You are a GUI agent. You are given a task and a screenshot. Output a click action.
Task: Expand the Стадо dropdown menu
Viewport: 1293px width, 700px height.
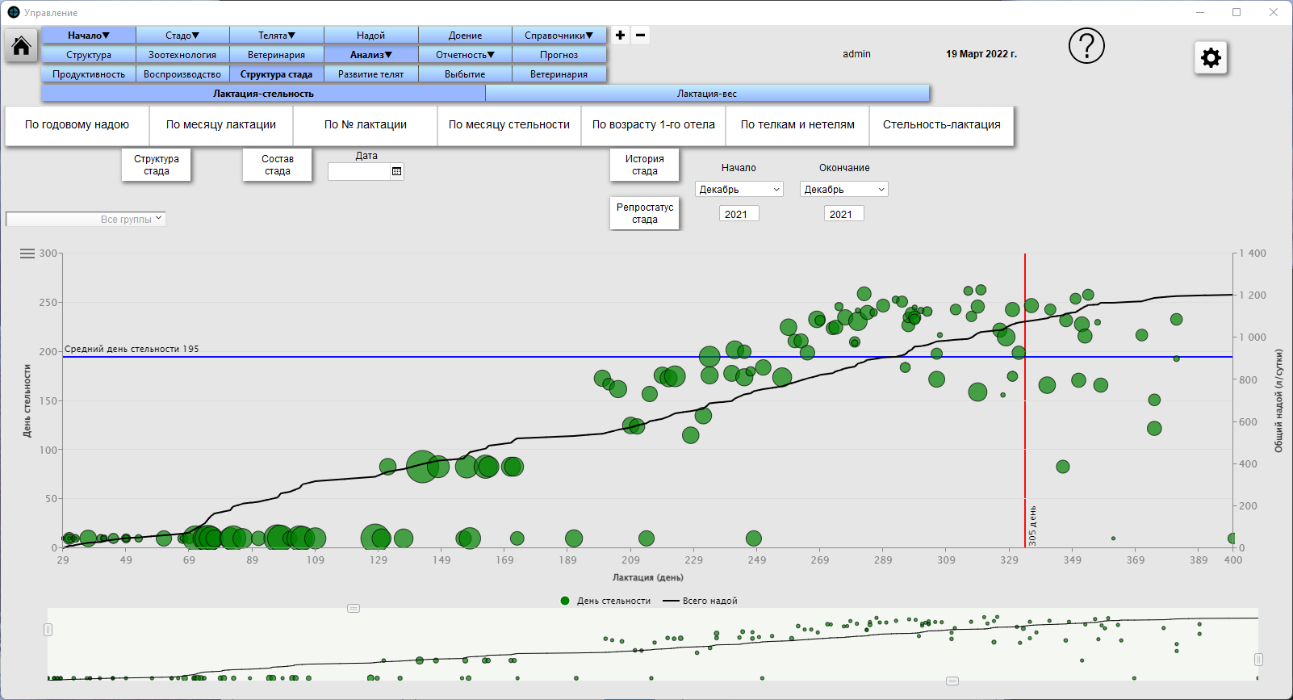182,36
